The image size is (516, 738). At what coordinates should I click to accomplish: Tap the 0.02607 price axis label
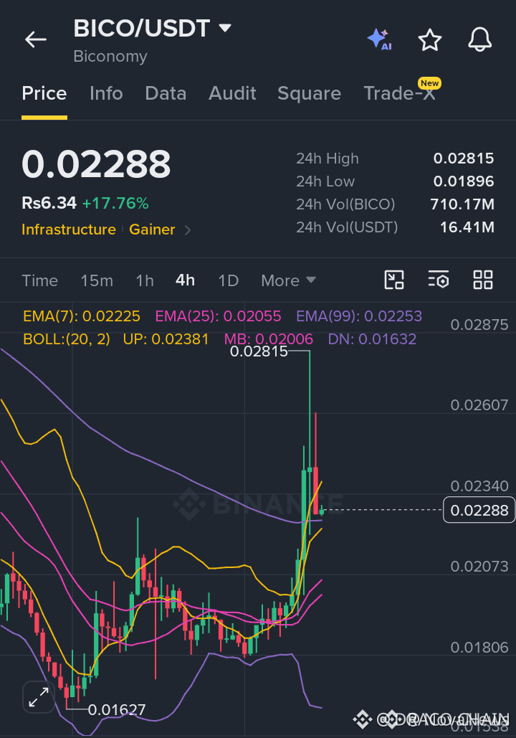point(479,405)
